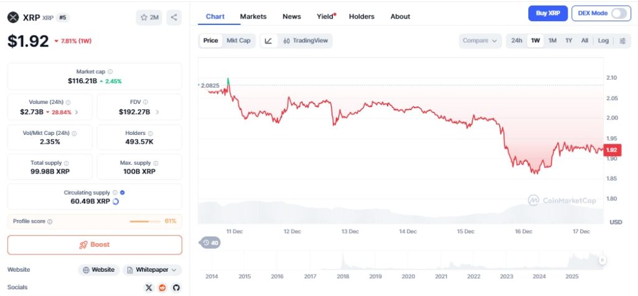Switch to TradingView candlestick view

[x=305, y=40]
